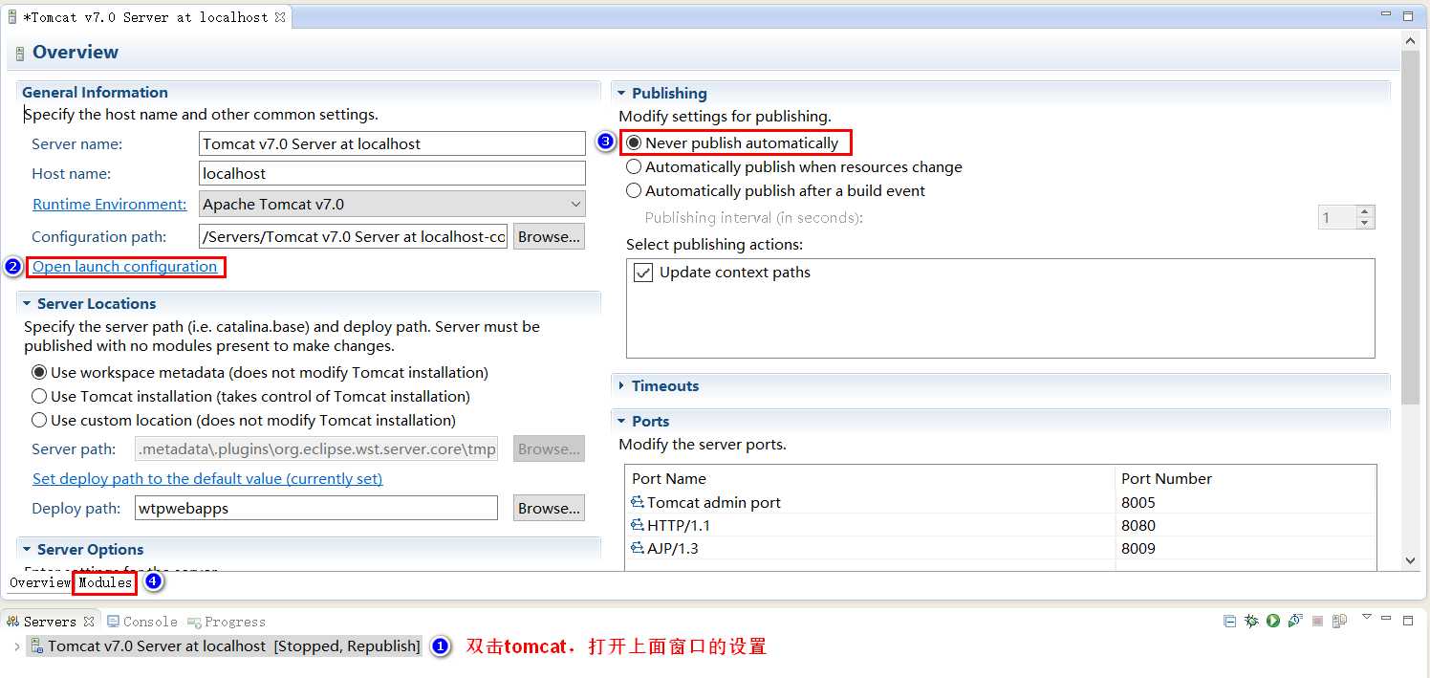Image resolution: width=1430 pixels, height=678 pixels.
Task: Expand the Timeouts section
Action: point(621,385)
